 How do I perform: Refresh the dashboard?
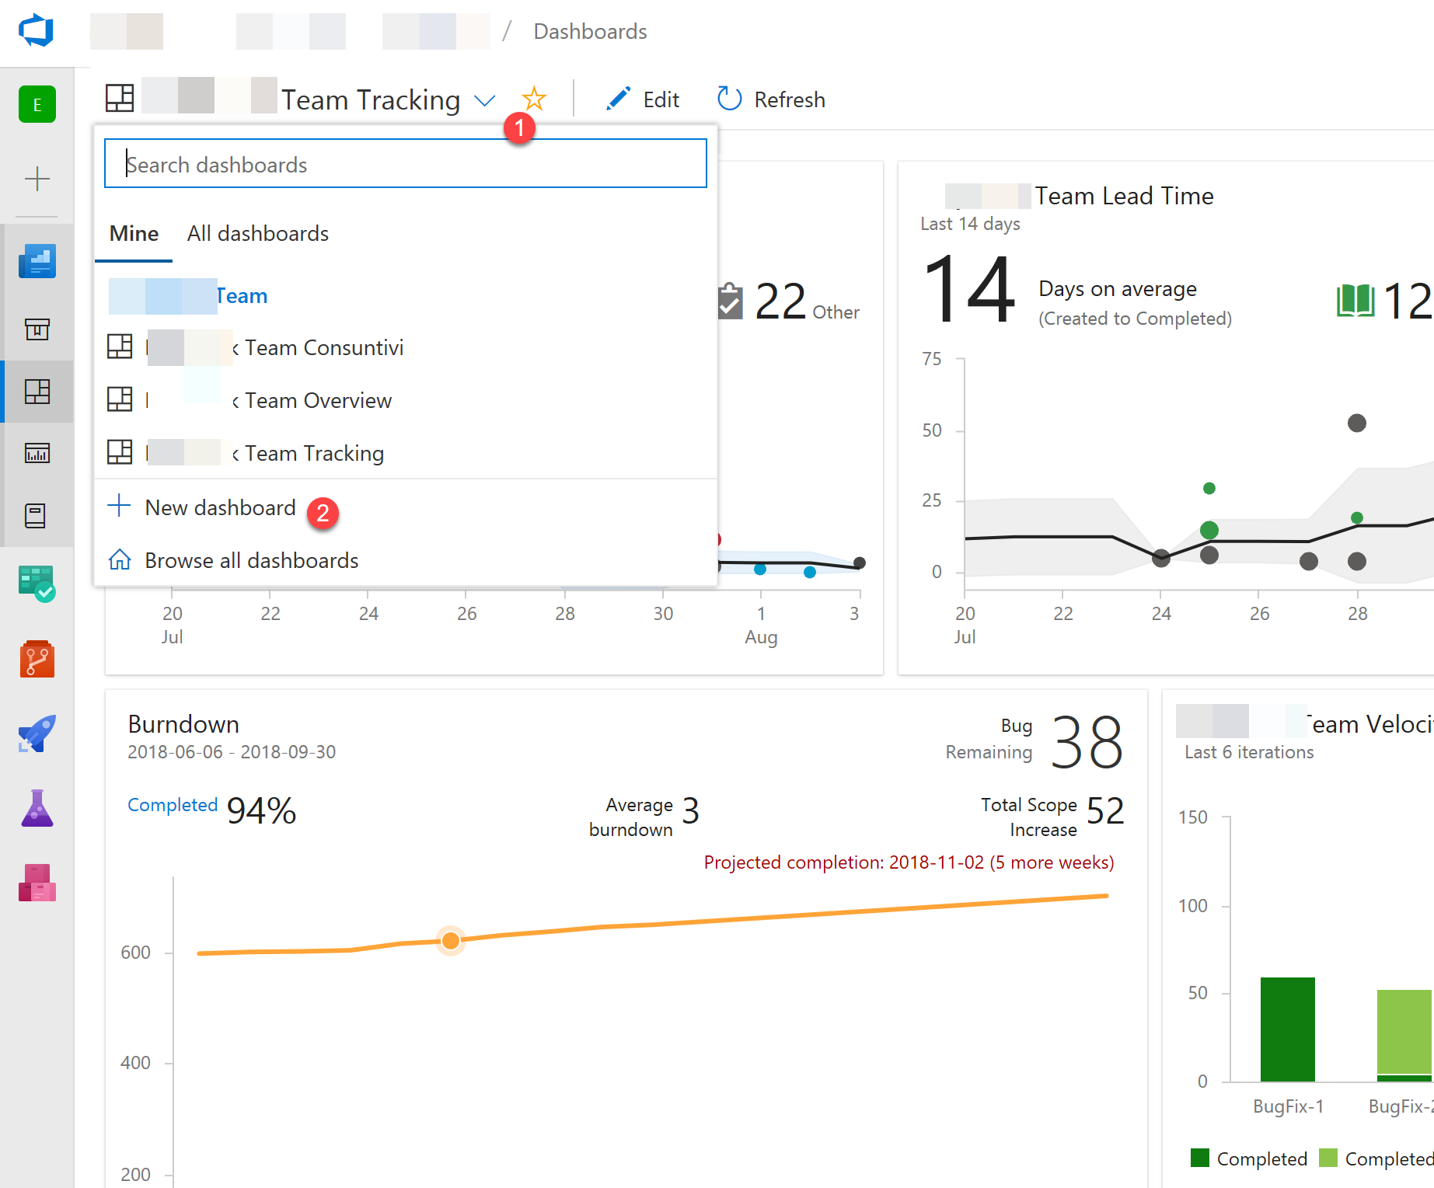tap(771, 99)
